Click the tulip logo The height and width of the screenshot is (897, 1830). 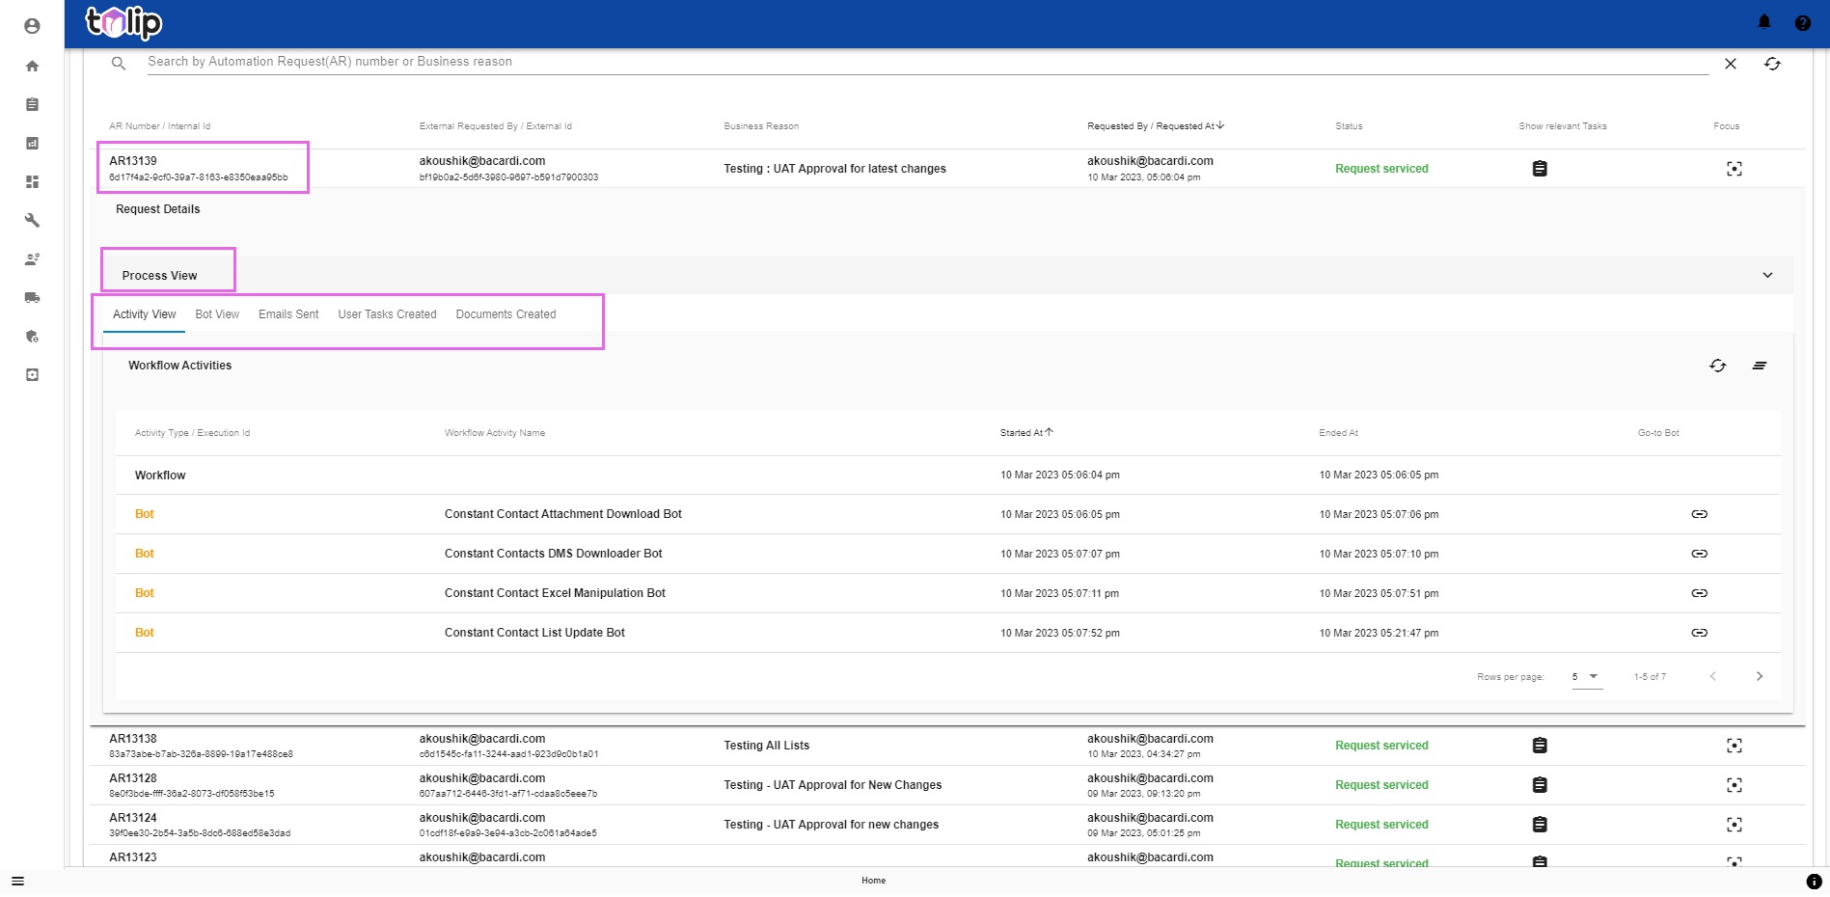(x=123, y=23)
